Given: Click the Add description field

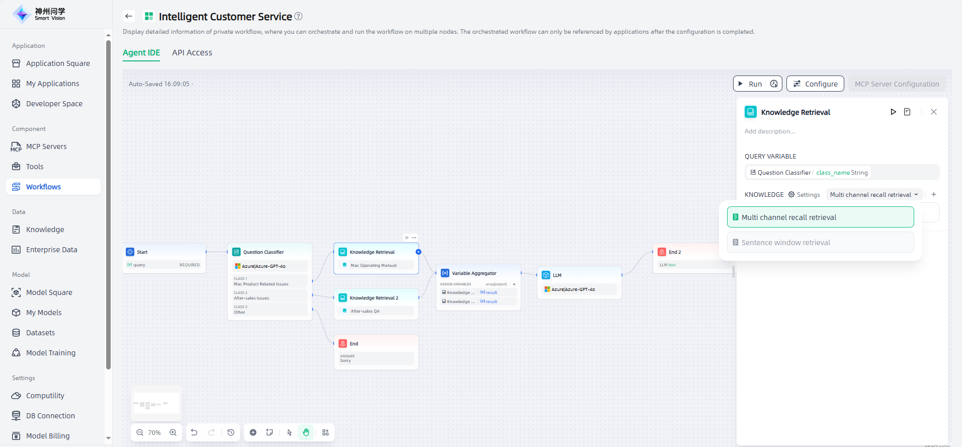Looking at the screenshot, I should click(770, 131).
